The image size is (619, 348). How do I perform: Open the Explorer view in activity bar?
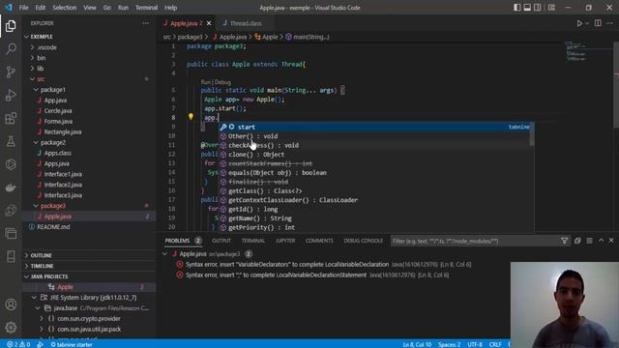tap(11, 26)
